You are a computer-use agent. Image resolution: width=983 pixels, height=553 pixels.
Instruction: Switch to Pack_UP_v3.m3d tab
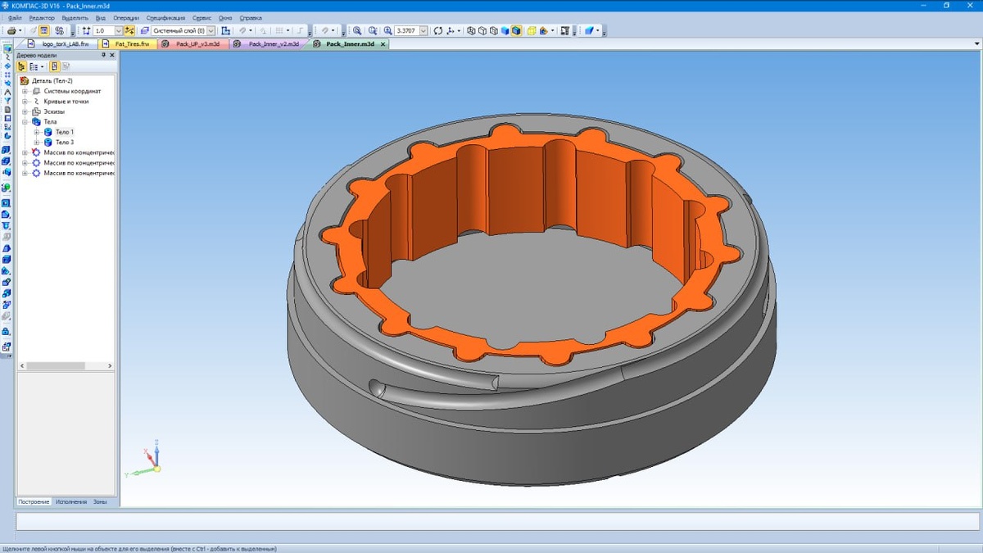193,44
